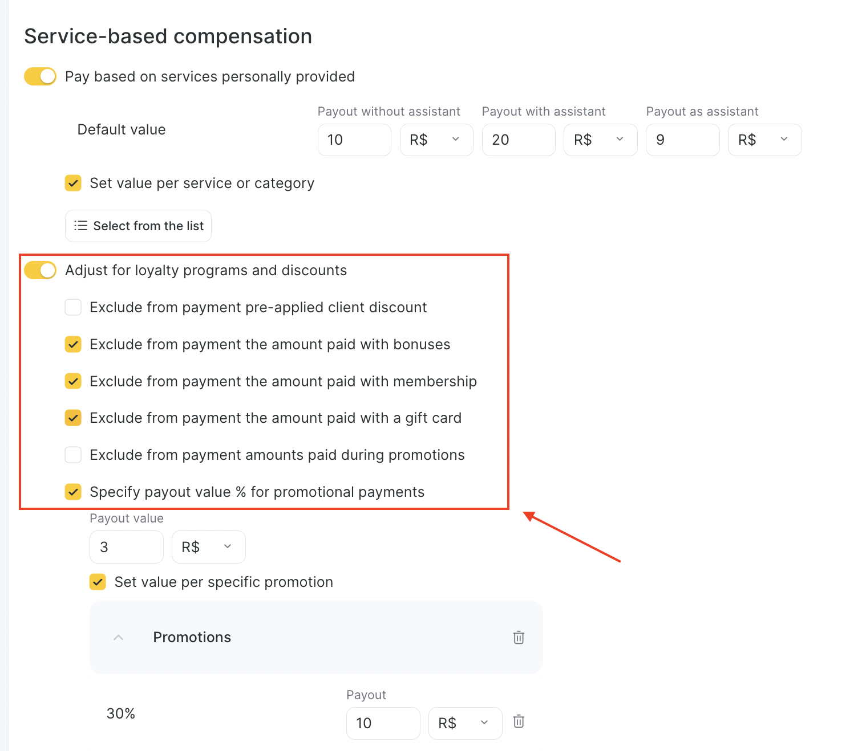Uncheck Set value per service or category

(73, 183)
